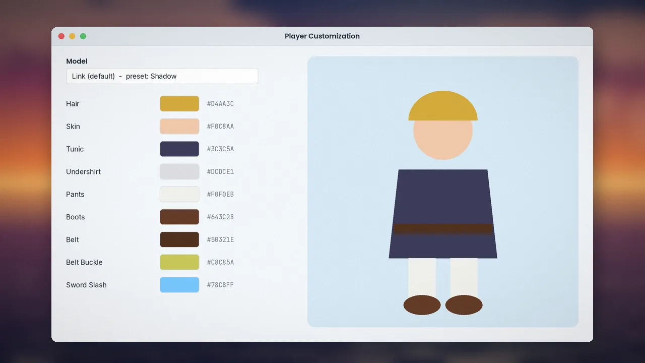Viewport: 645px width, 363px height.
Task: Select the hex code #643C28
Action: [x=220, y=217]
